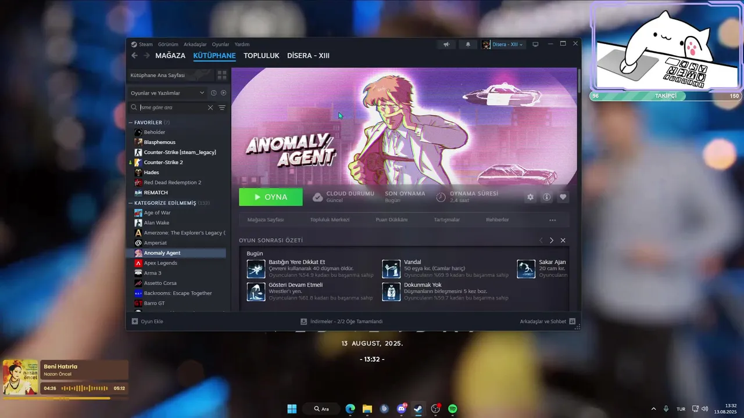Open the downloads icon in bottom bar
Screen dimensions: 744x418
click(303, 321)
